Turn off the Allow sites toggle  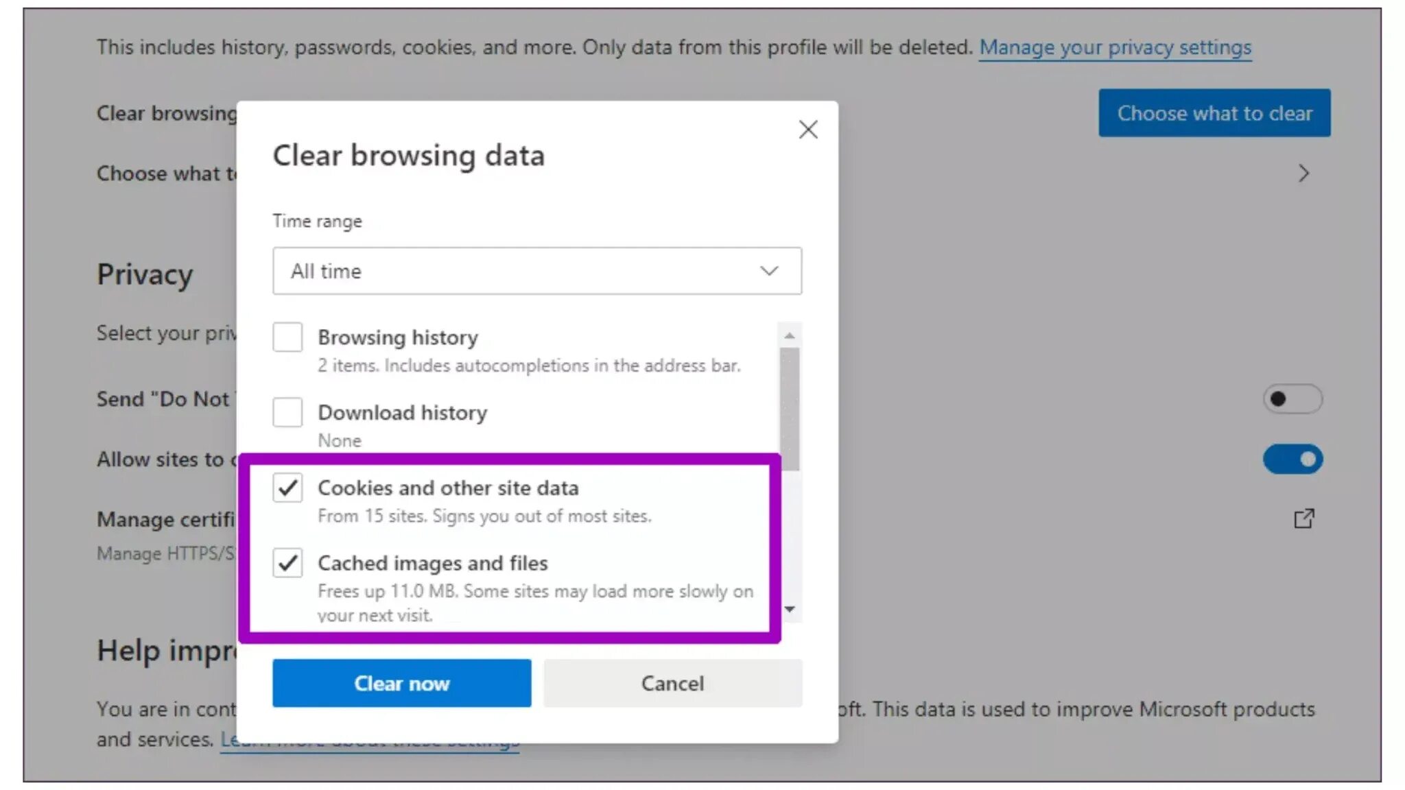1292,459
